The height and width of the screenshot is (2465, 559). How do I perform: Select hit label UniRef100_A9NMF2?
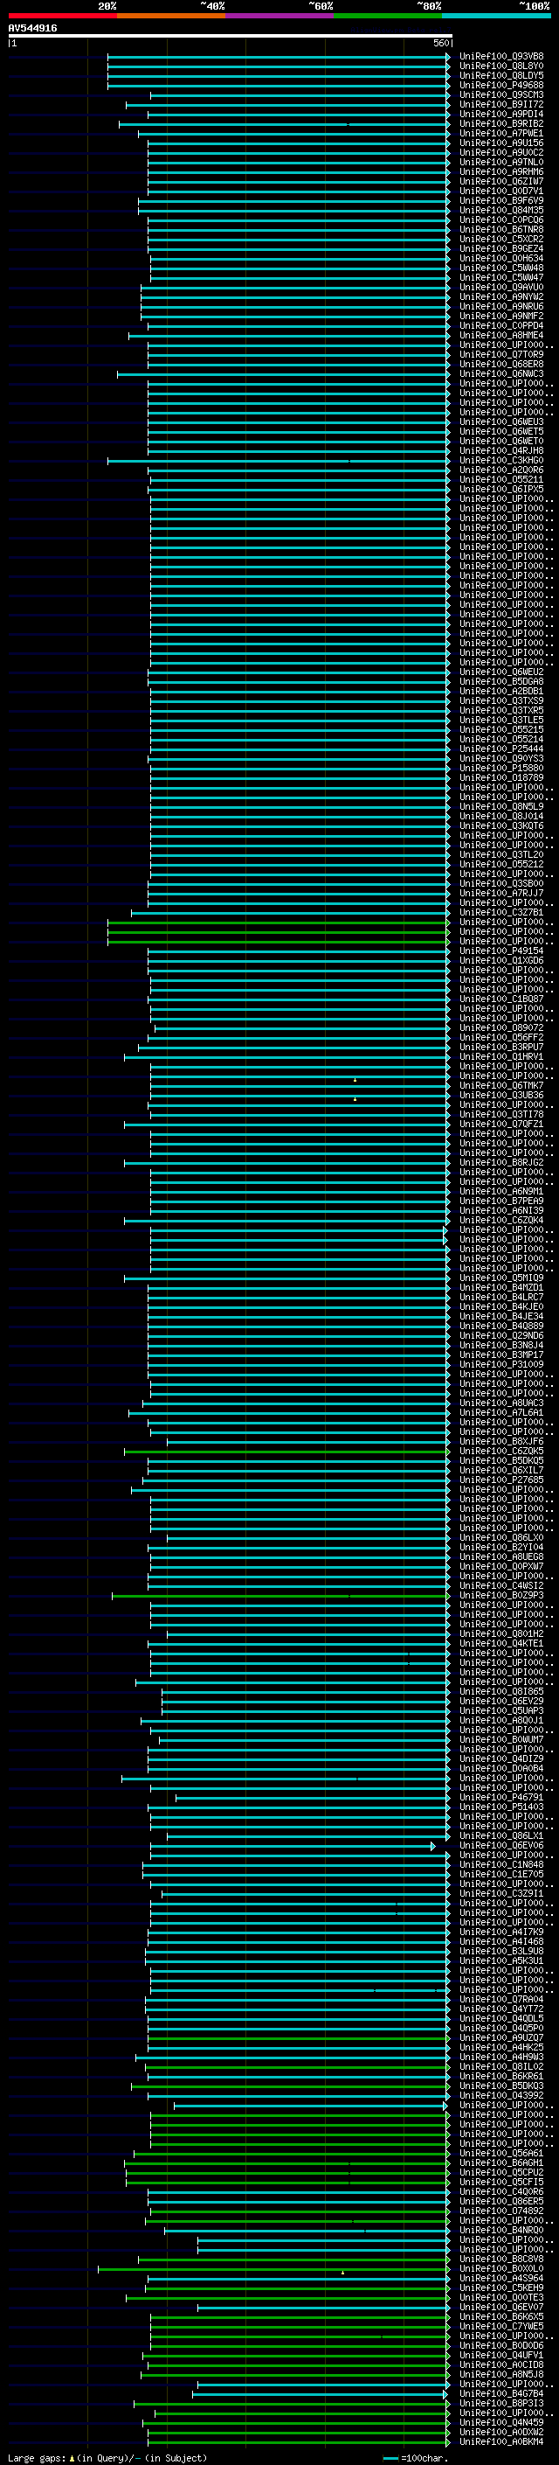pyautogui.click(x=500, y=316)
